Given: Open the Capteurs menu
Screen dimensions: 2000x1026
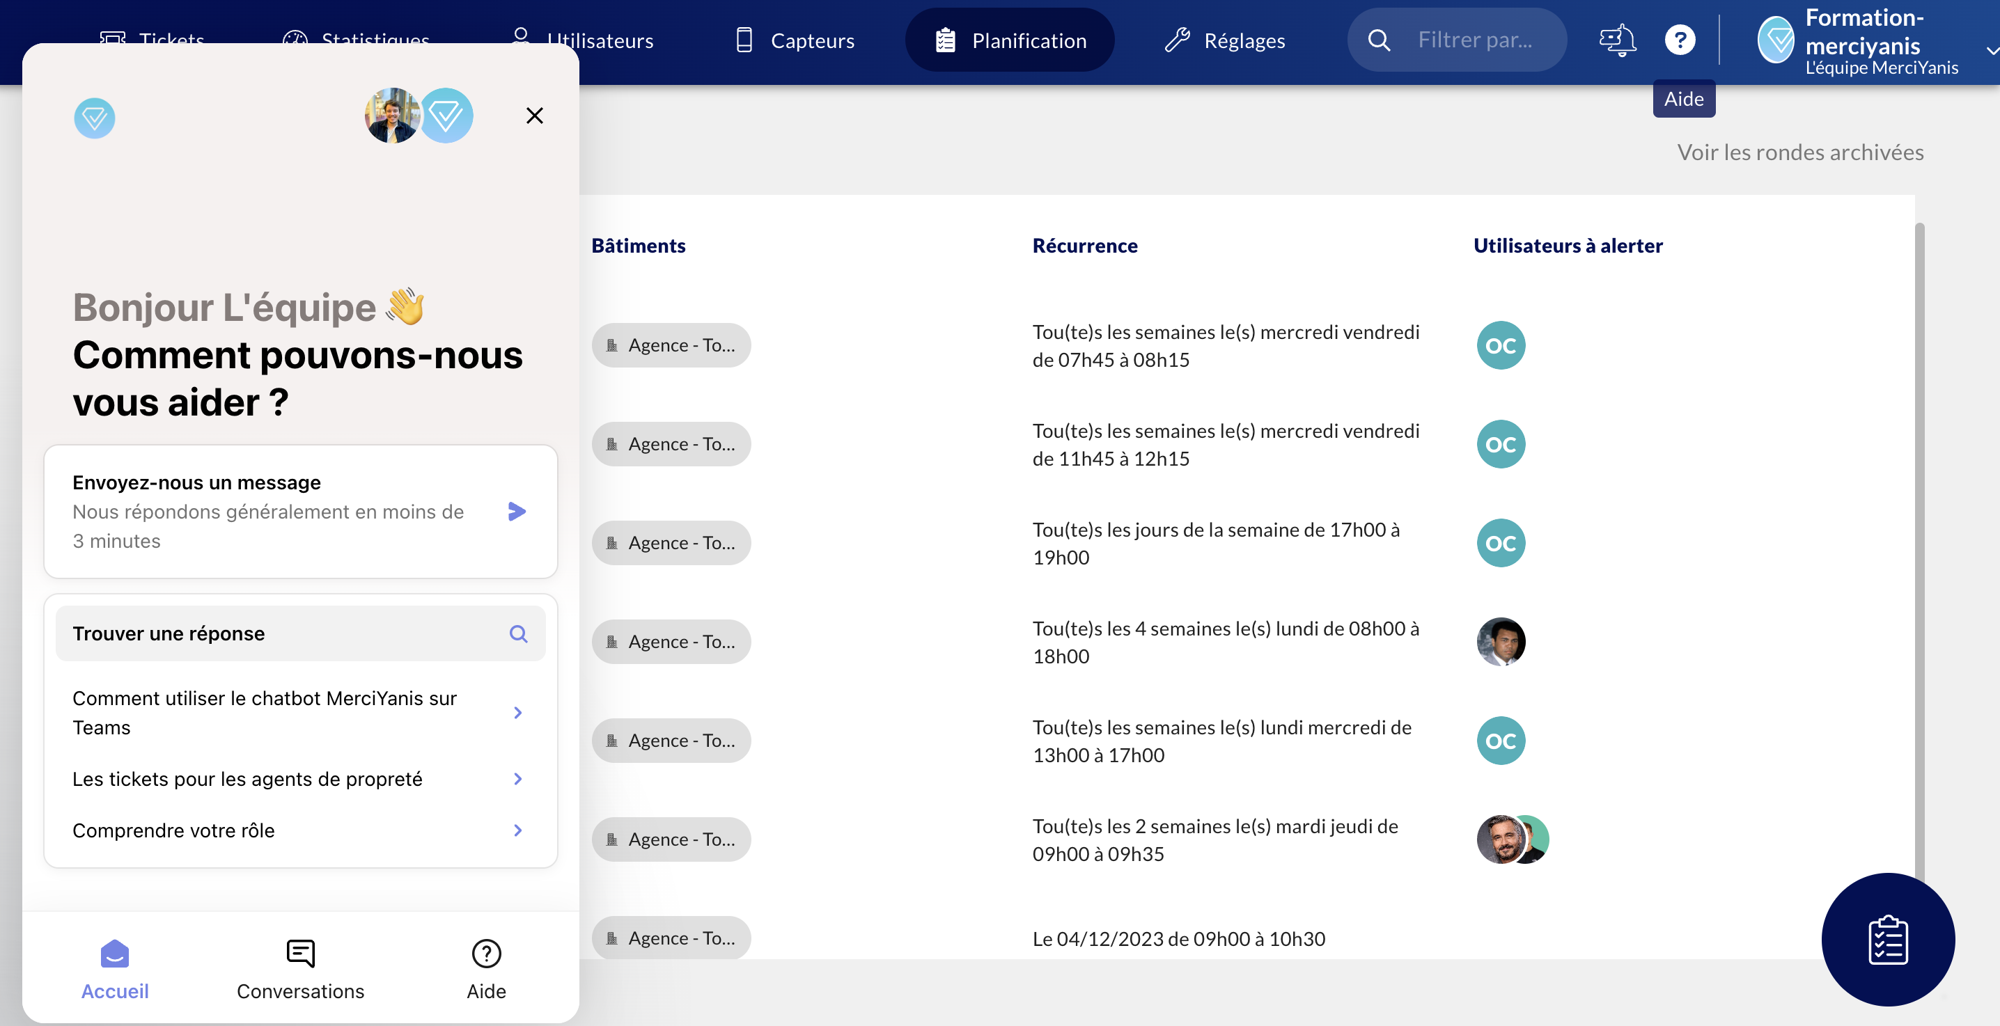Looking at the screenshot, I should [x=795, y=40].
